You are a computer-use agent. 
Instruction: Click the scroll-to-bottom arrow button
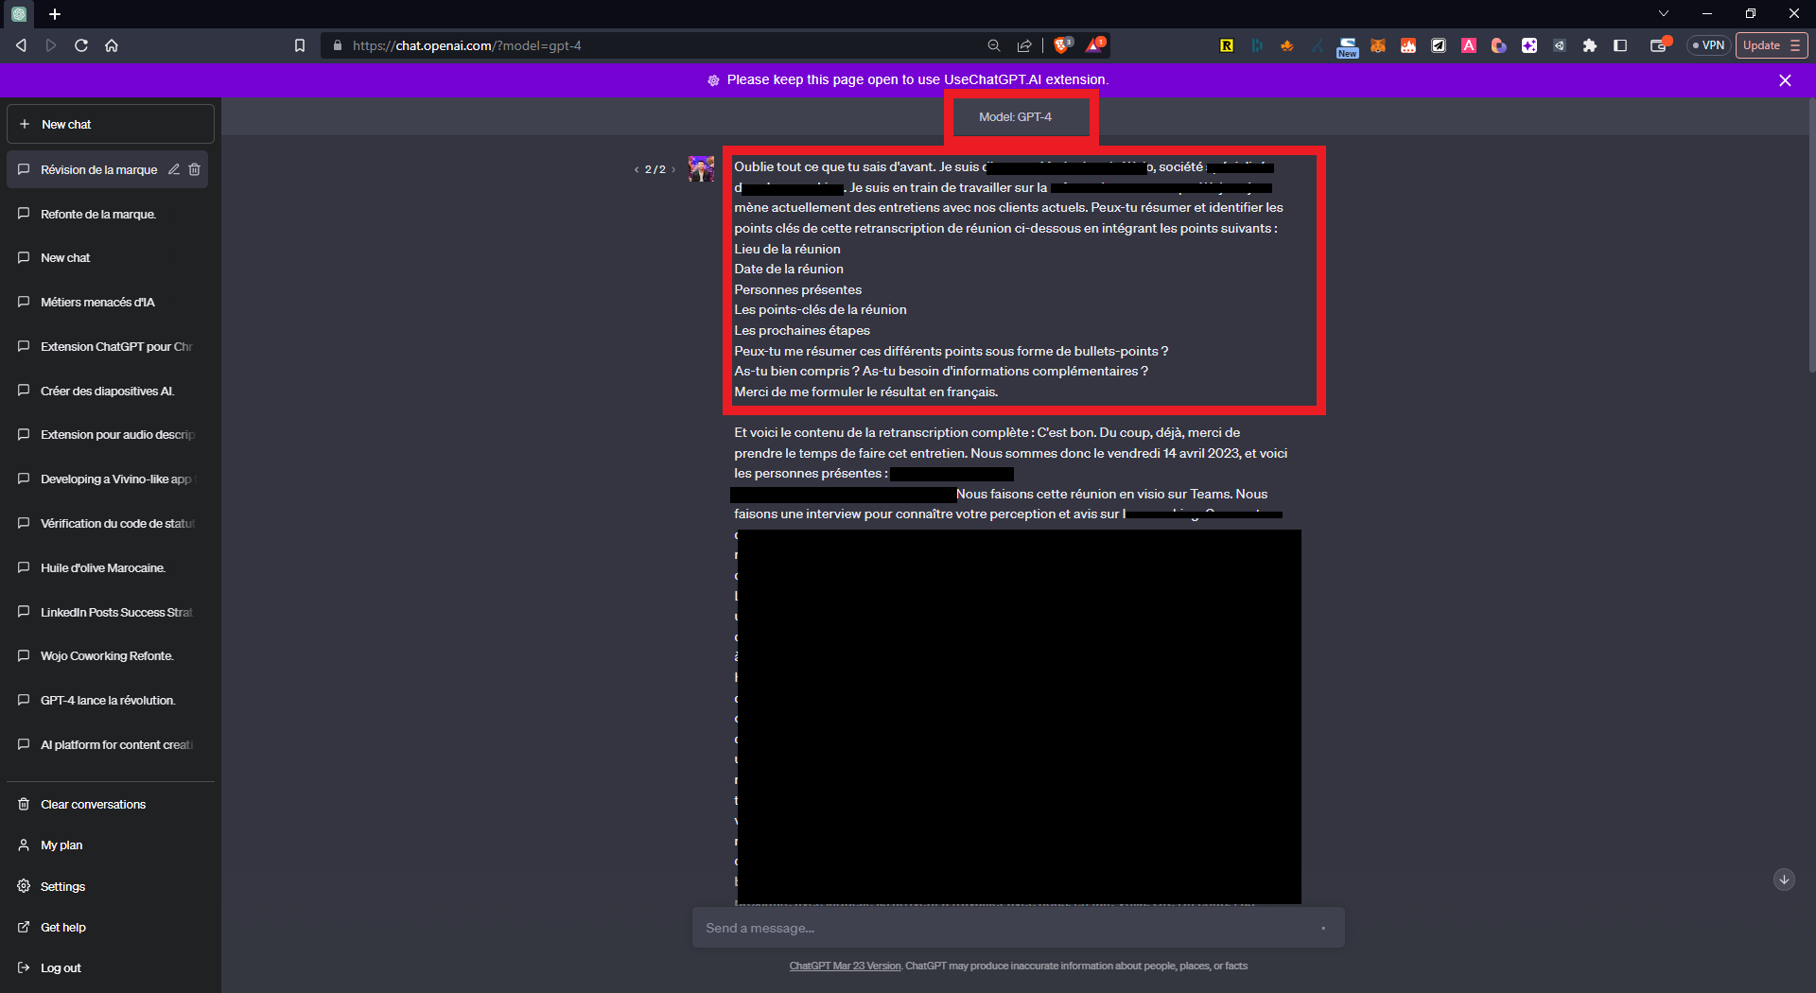point(1784,880)
